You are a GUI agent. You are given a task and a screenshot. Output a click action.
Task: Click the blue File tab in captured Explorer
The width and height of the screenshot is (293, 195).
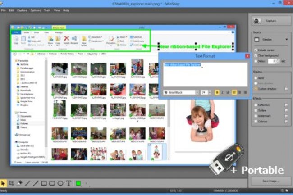[x=16, y=32]
